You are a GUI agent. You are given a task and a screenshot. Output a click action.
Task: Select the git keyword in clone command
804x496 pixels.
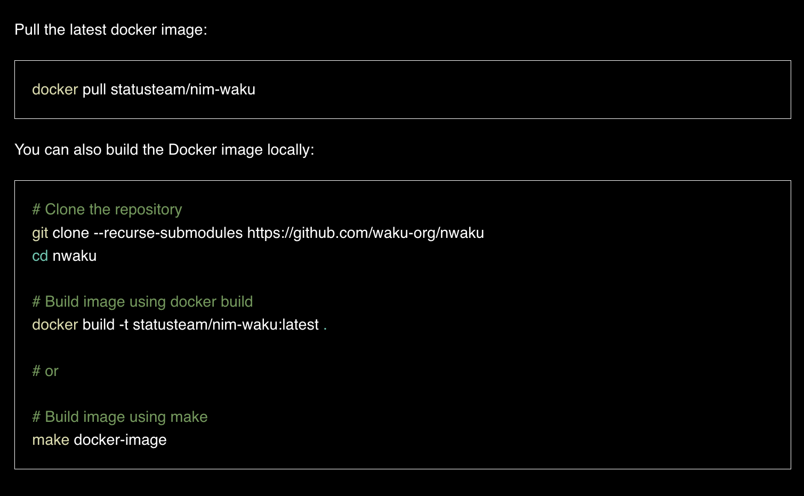coord(39,233)
